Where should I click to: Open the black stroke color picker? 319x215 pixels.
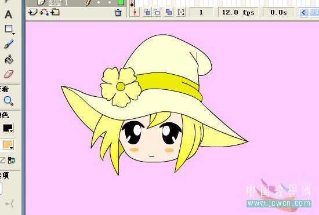[x=8, y=128]
